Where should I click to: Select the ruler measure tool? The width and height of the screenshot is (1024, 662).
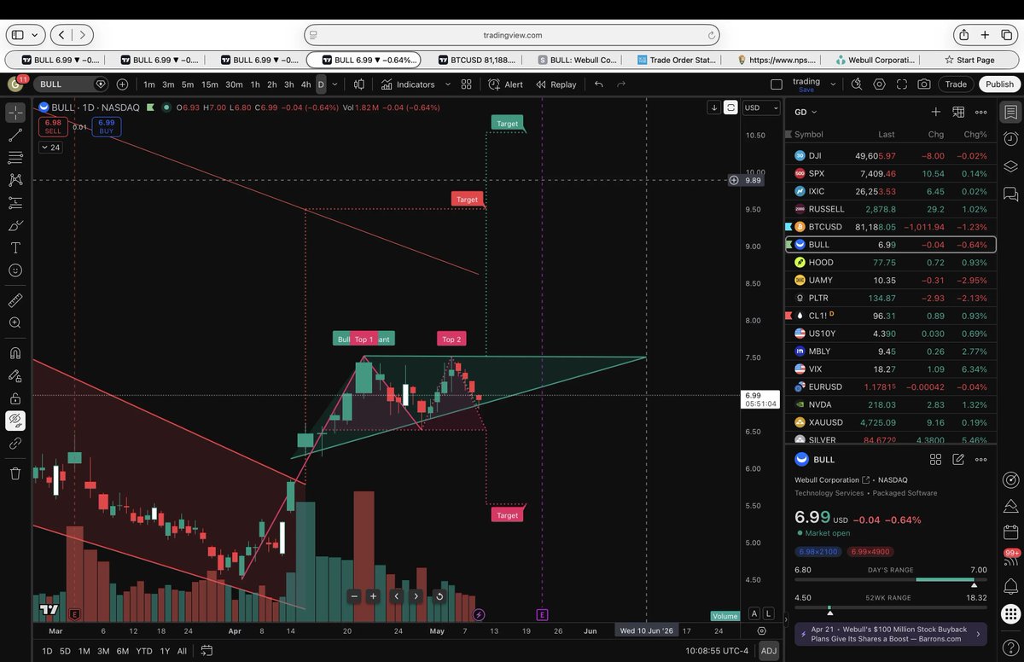[15, 300]
